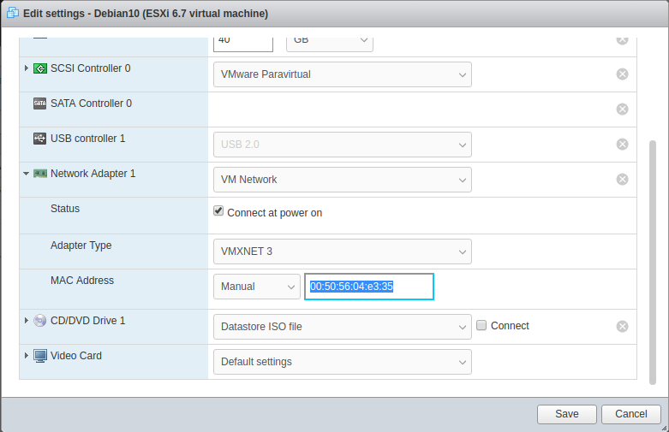Click the Video Card monitor icon
This screenshot has height=432, width=669.
[40, 355]
